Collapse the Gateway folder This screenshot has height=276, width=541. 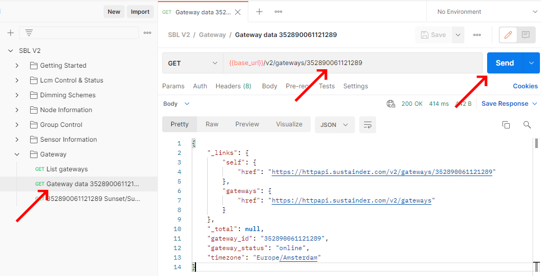[17, 154]
